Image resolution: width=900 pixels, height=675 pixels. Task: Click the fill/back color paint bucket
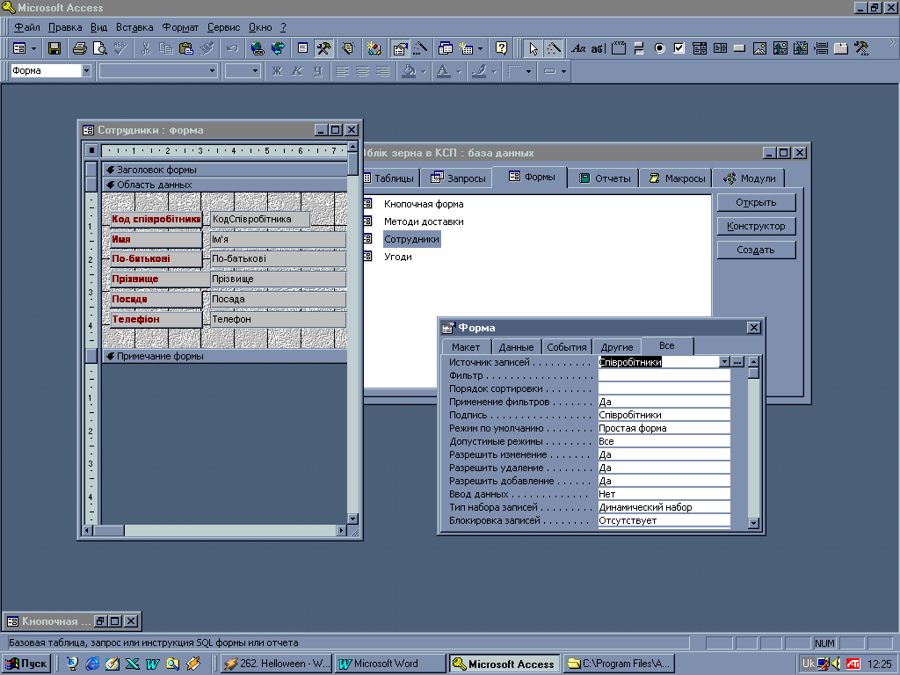409,71
